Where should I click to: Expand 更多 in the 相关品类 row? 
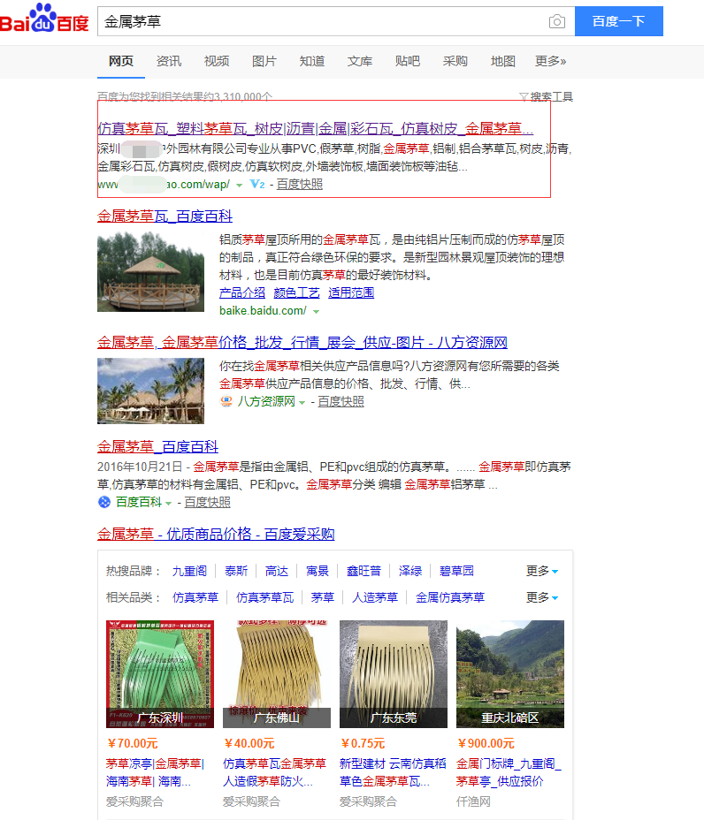[542, 597]
